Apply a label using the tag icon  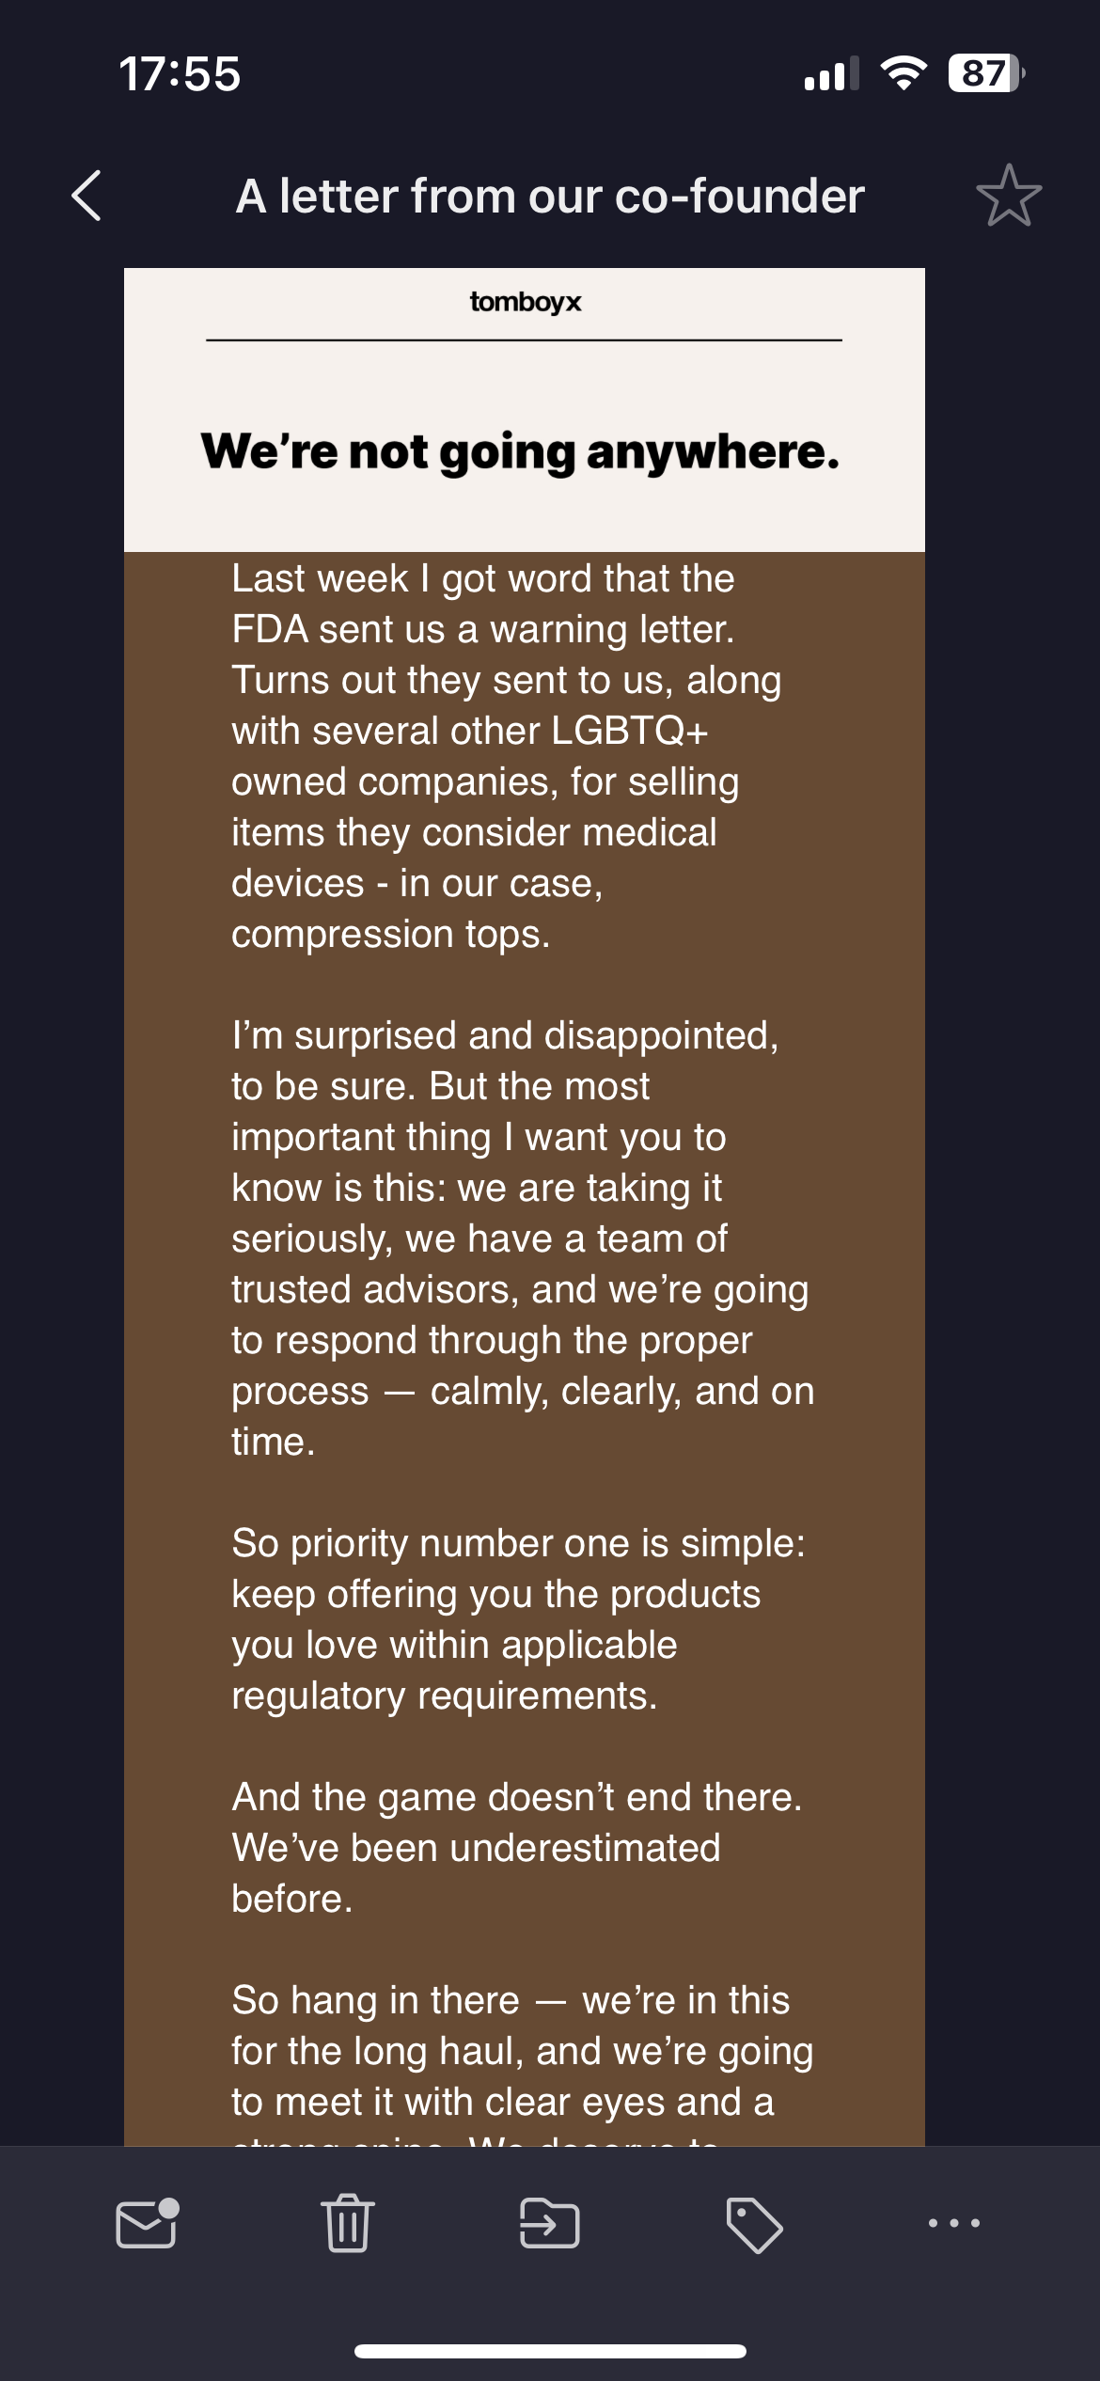coord(753,2225)
